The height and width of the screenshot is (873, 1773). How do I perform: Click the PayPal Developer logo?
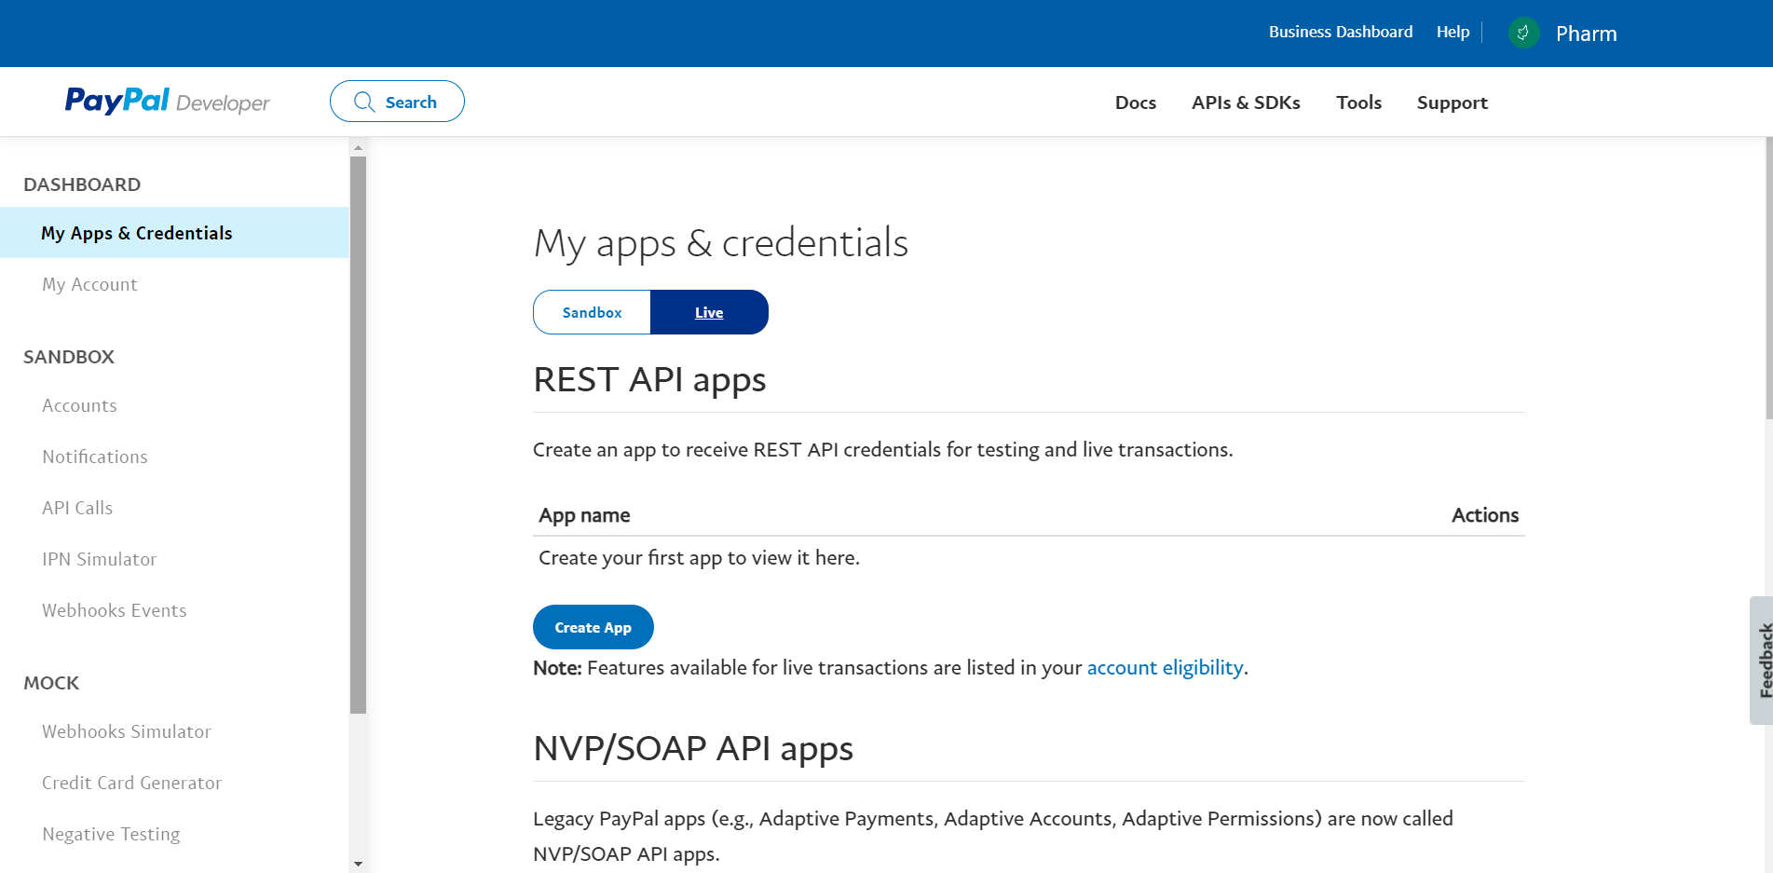pyautogui.click(x=167, y=101)
